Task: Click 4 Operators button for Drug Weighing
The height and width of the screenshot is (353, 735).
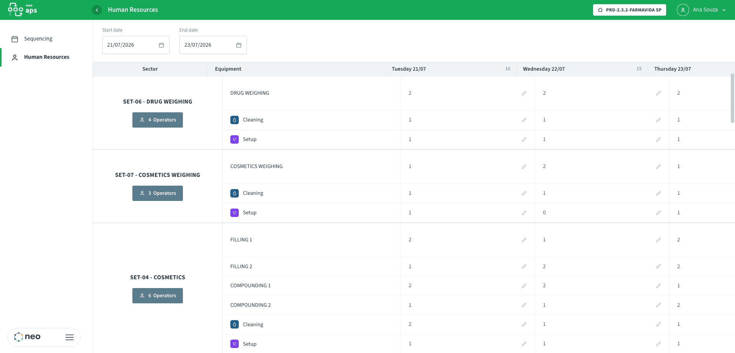Action: (158, 120)
